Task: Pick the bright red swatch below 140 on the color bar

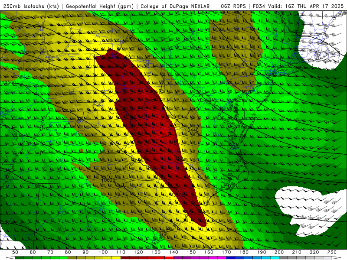Action: 169,258
